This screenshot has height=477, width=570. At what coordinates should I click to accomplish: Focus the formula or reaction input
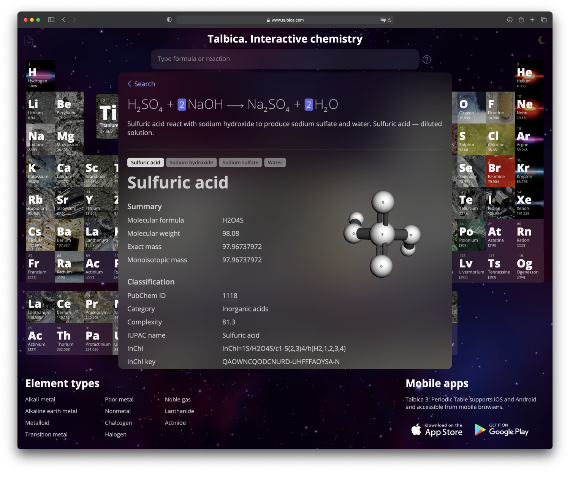coord(285,59)
